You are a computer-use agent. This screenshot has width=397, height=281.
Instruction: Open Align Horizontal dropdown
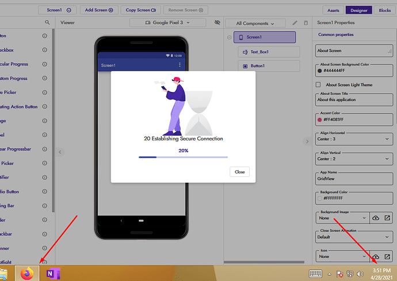click(354, 139)
